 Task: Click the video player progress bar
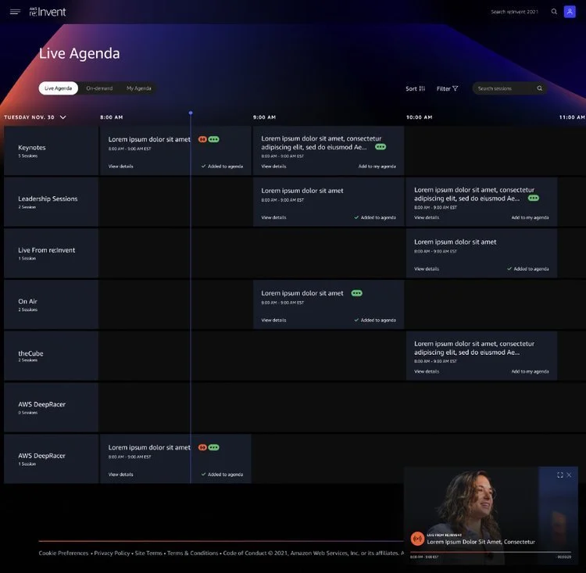[491, 552]
